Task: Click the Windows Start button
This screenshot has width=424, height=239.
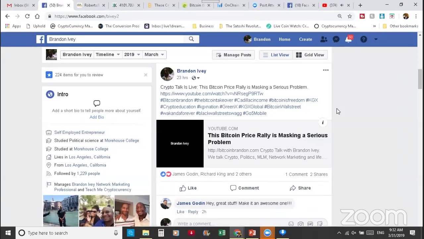Action: [8, 233]
